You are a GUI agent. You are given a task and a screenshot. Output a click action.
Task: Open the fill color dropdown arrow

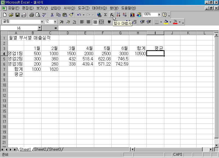[x=170, y=22]
